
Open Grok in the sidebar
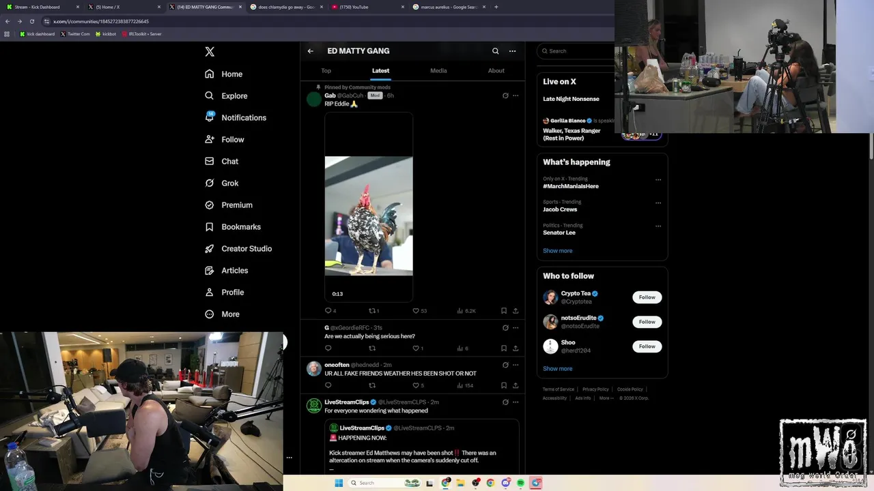(x=221, y=183)
